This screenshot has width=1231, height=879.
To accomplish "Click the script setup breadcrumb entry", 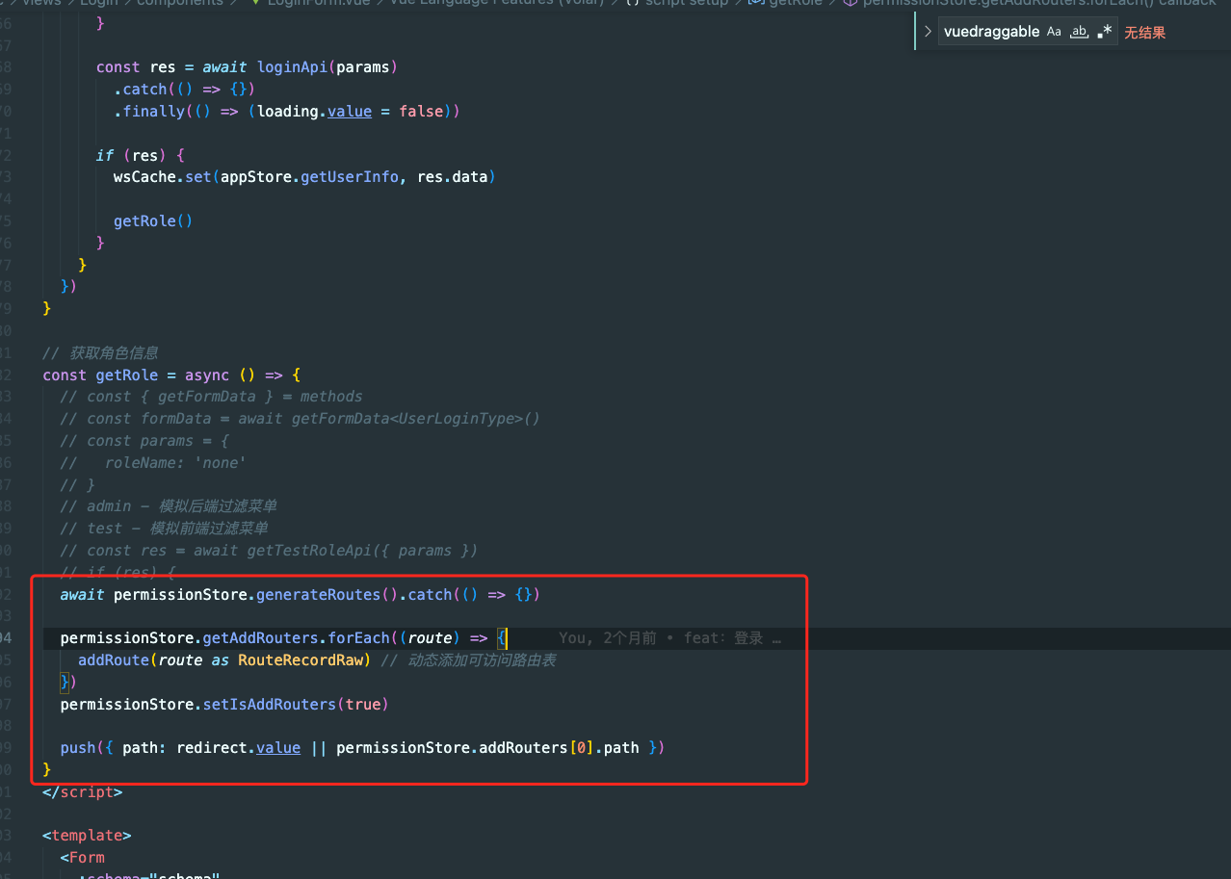I will (x=687, y=3).
